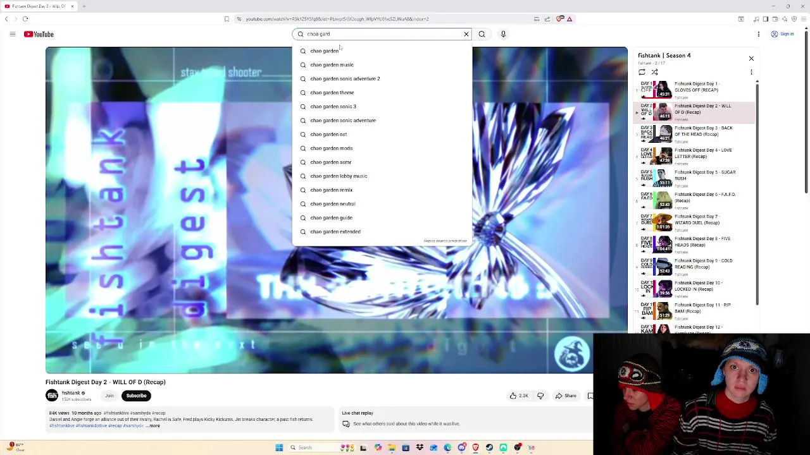Play Fishtank Digest Day 11 - RIP BAM
810x455 pixels.
tap(695, 310)
